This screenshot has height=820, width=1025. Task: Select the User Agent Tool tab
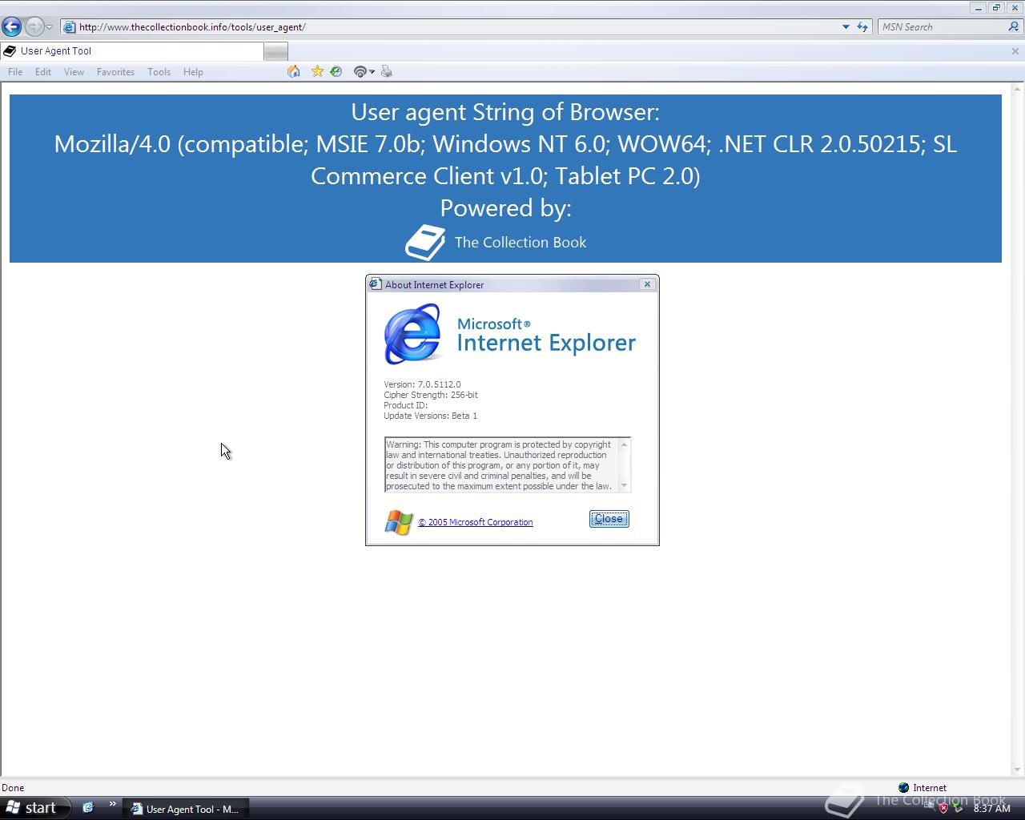click(x=132, y=50)
